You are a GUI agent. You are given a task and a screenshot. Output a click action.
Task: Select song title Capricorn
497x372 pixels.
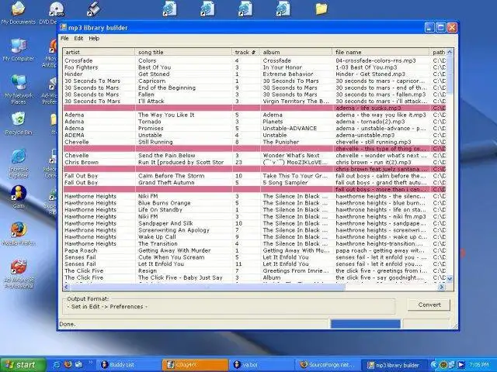click(151, 81)
